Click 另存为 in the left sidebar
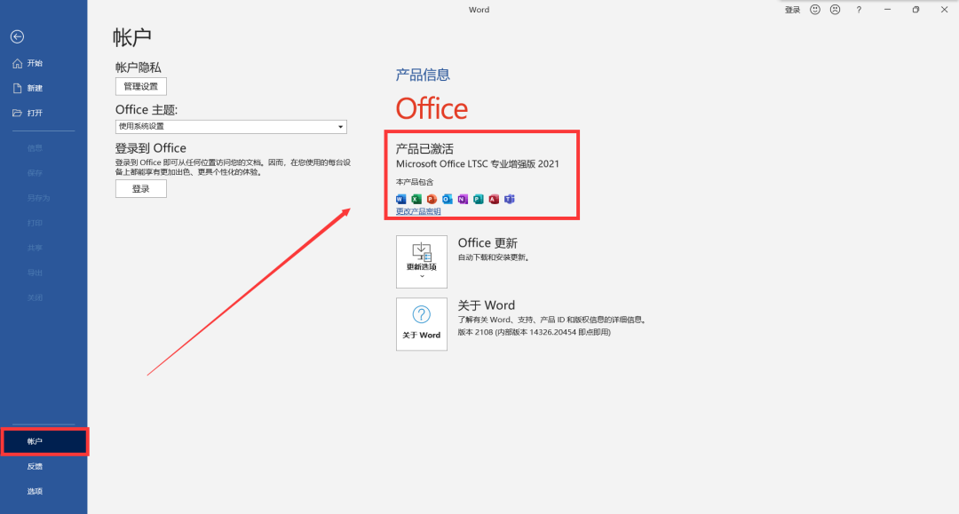This screenshot has height=514, width=959. pos(38,198)
